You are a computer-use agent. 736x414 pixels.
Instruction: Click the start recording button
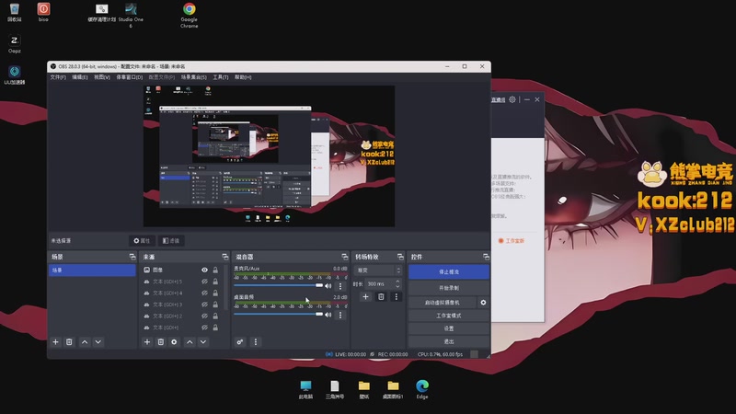(x=449, y=288)
